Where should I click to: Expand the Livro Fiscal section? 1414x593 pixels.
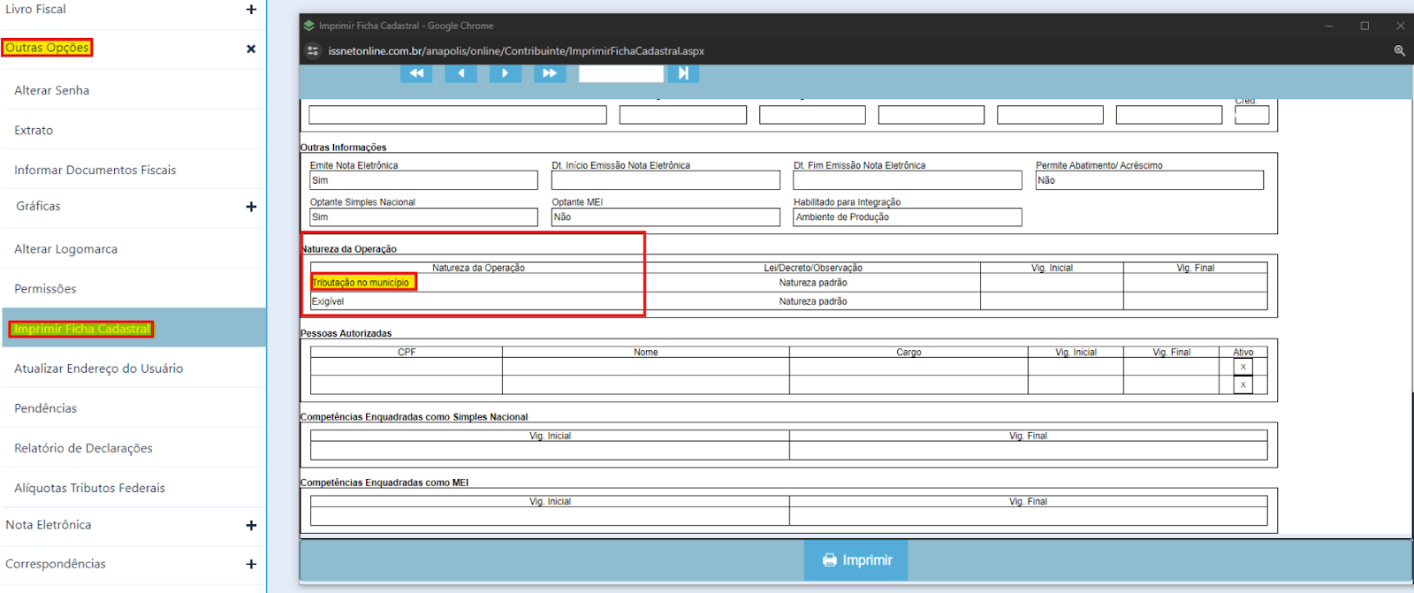(251, 10)
